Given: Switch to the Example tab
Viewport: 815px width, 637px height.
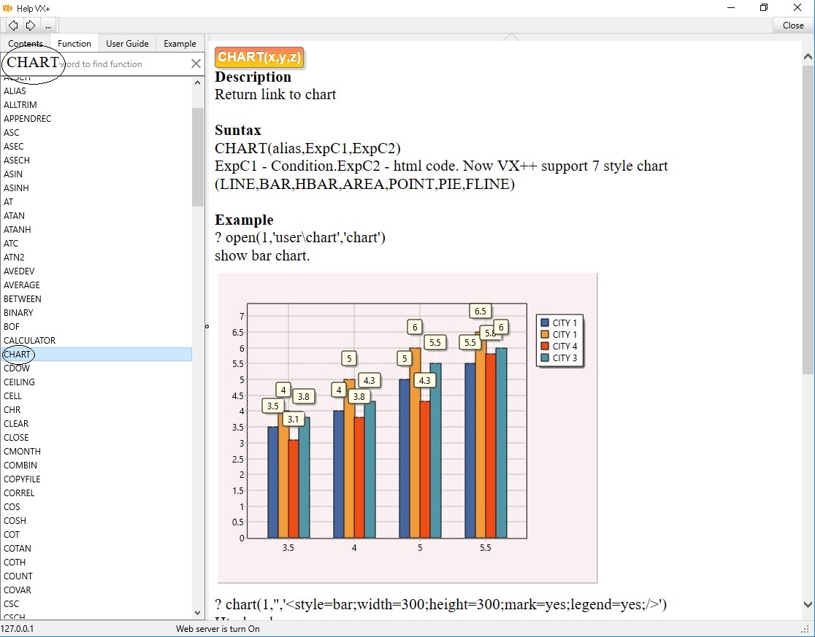Looking at the screenshot, I should [180, 43].
